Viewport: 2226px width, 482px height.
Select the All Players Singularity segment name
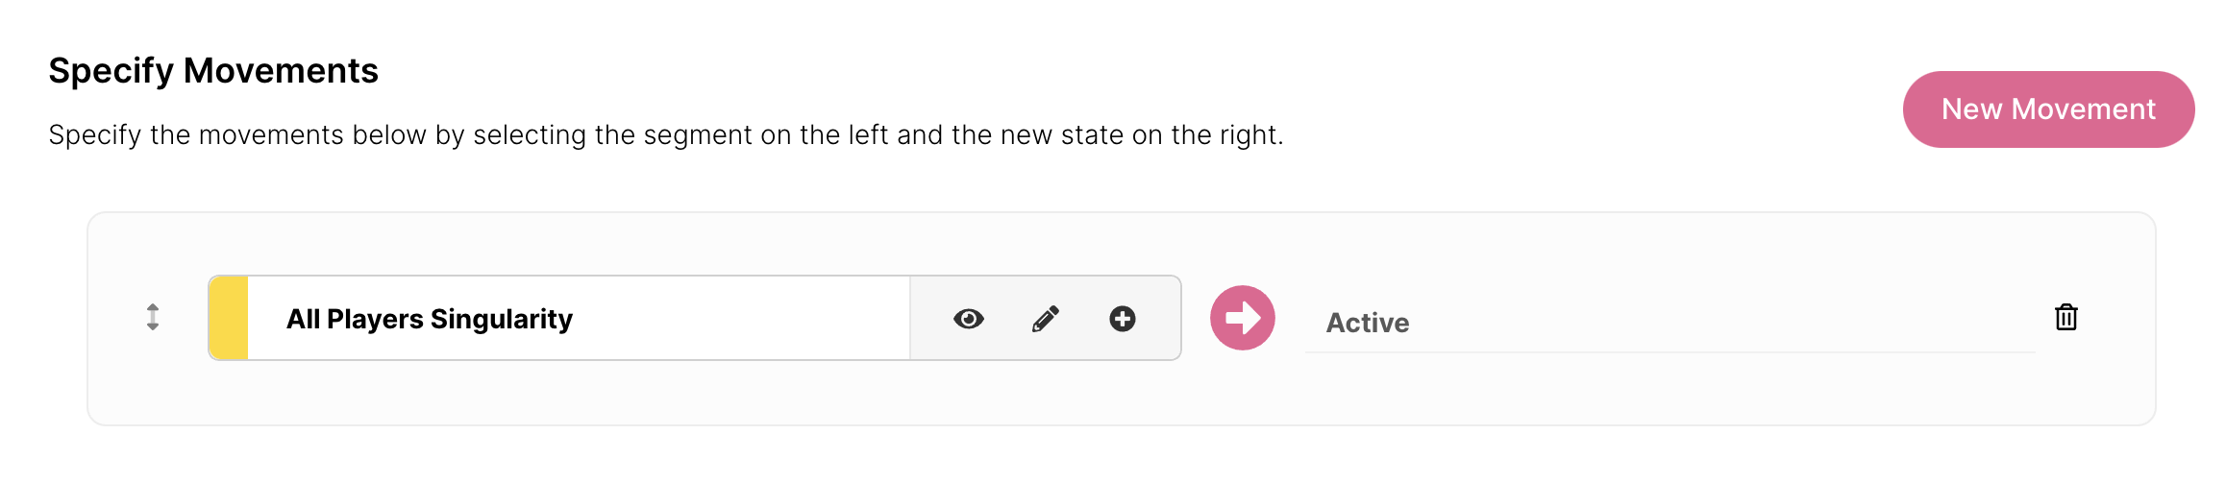pos(429,319)
